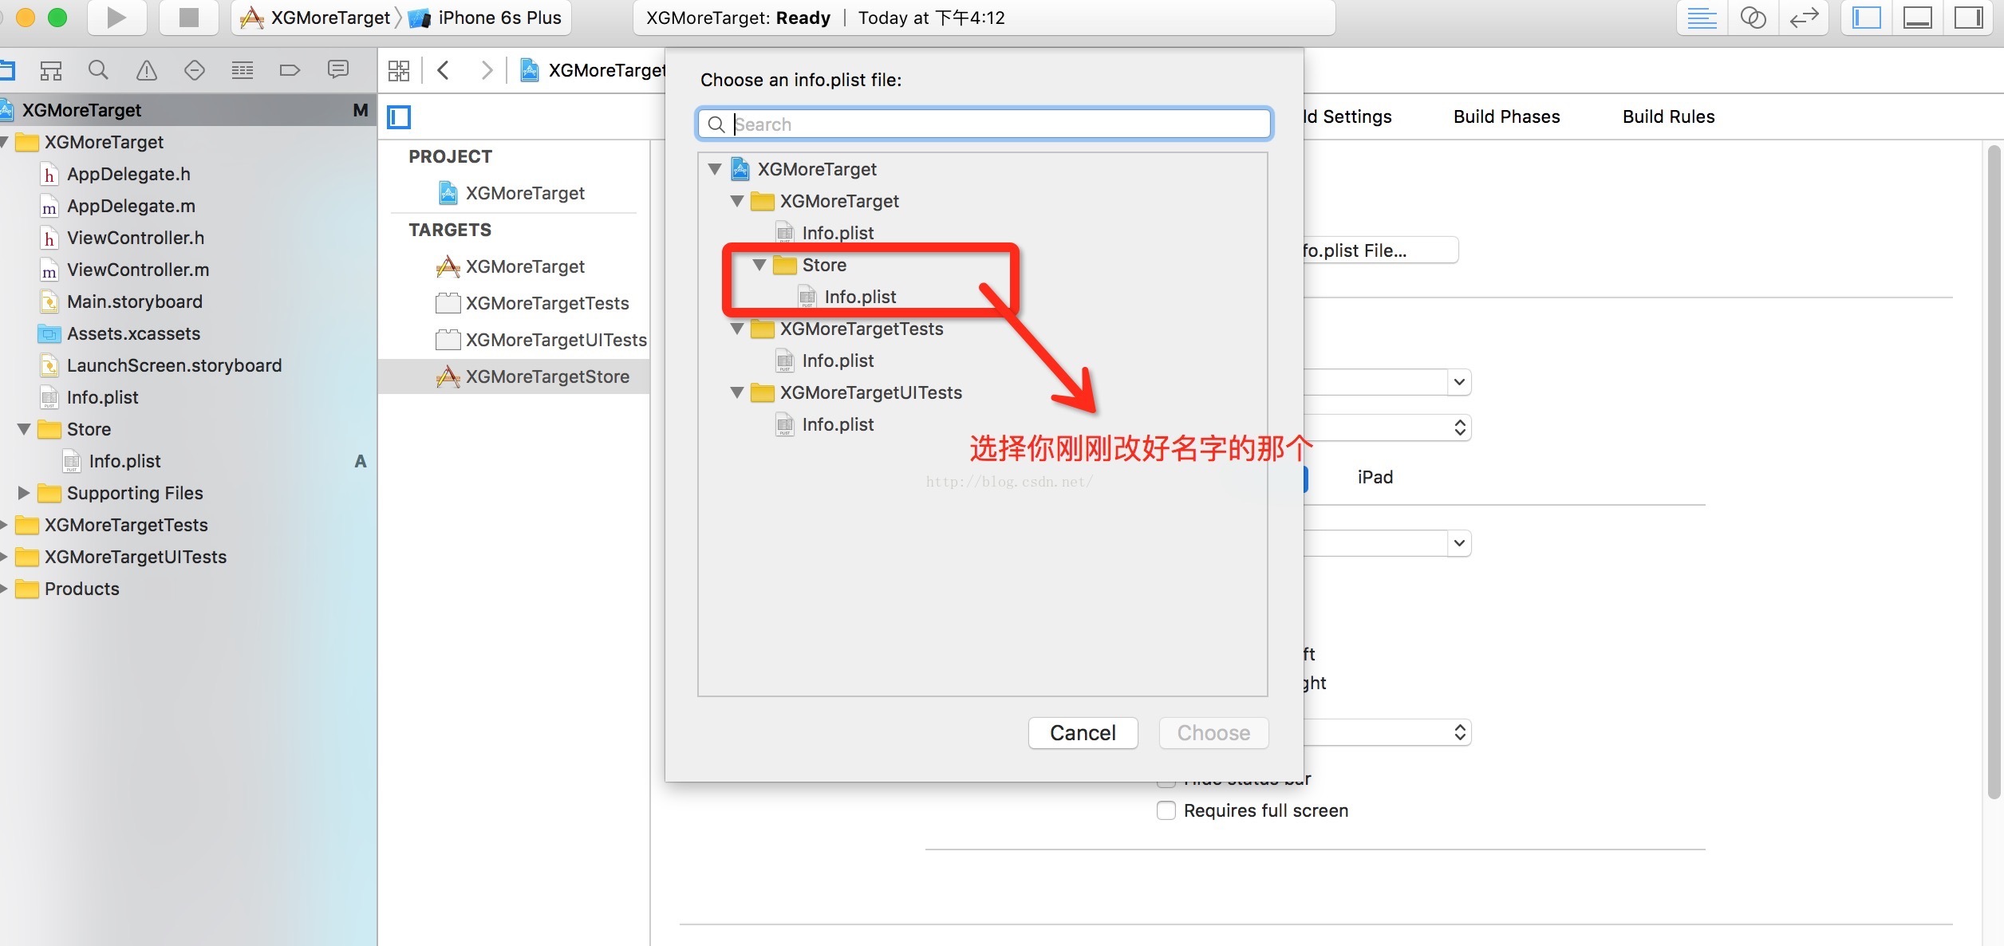The height and width of the screenshot is (946, 2004).
Task: Go back in editor history
Action: click(444, 70)
